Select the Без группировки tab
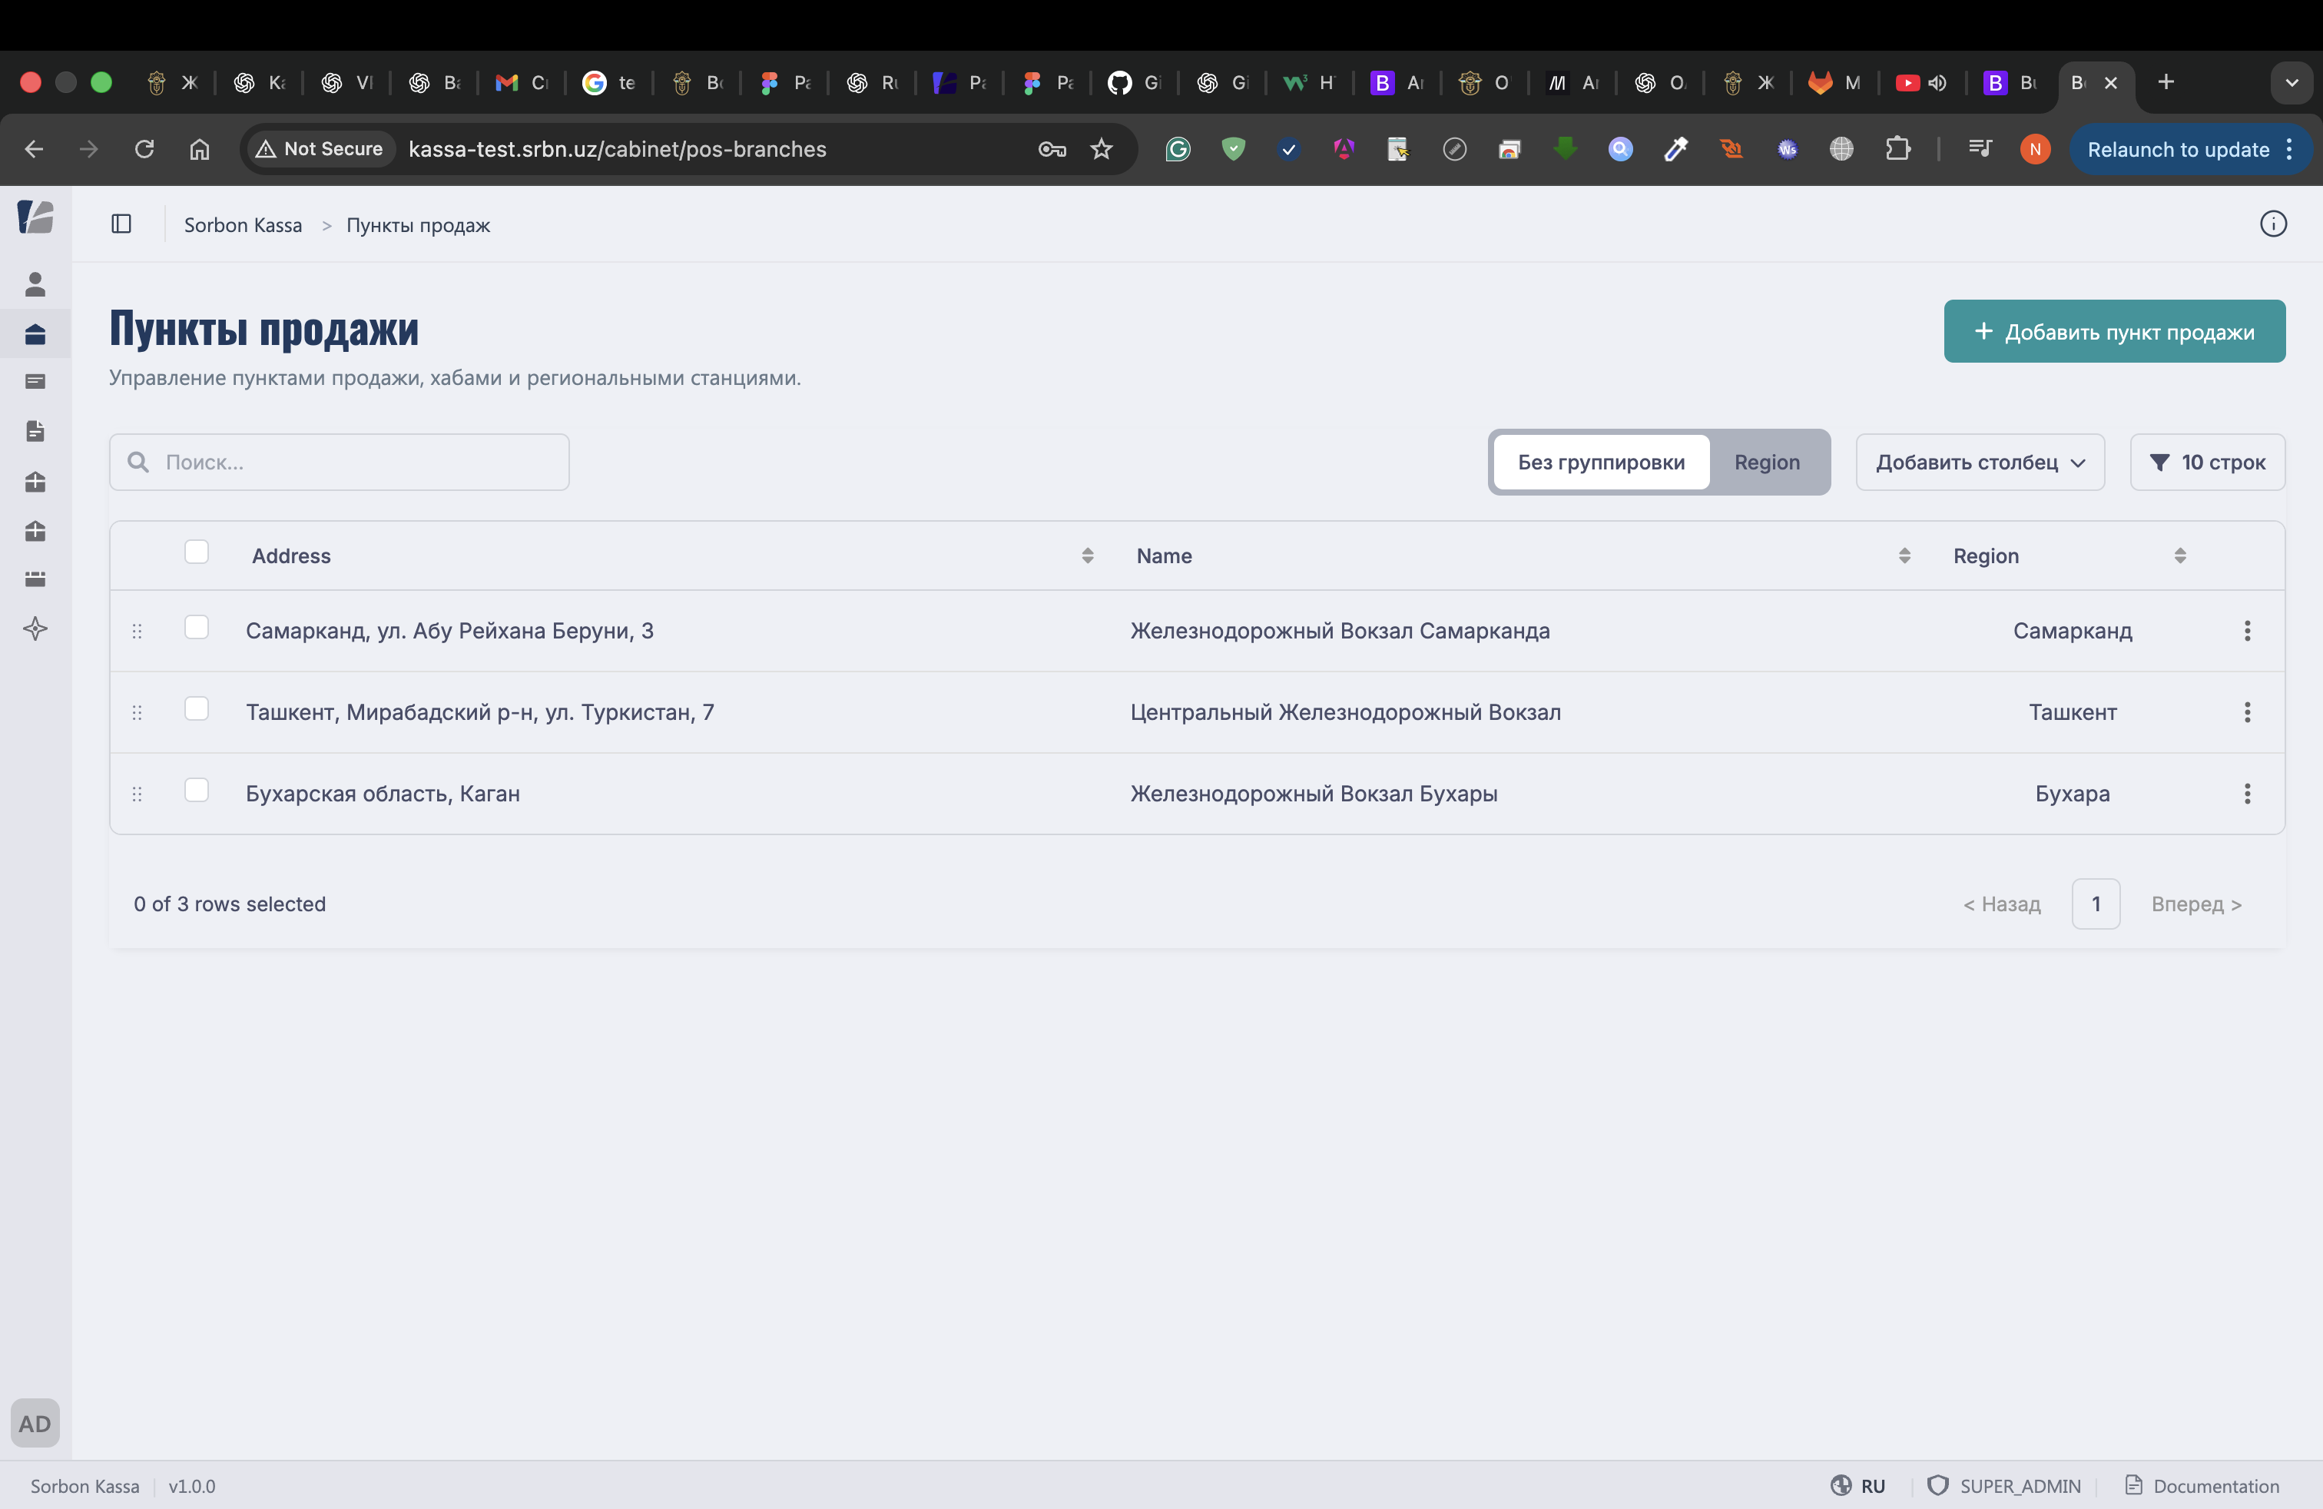 [x=1601, y=463]
